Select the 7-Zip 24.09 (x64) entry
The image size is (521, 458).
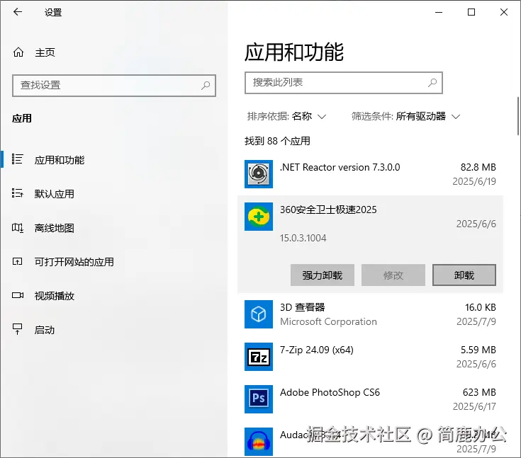[370, 357]
